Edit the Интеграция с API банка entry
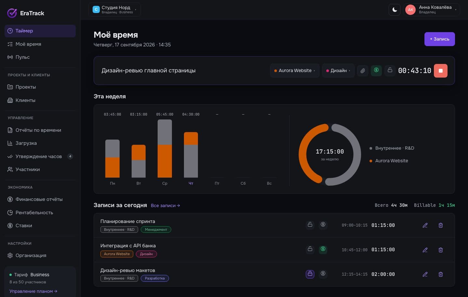 click(x=425, y=250)
